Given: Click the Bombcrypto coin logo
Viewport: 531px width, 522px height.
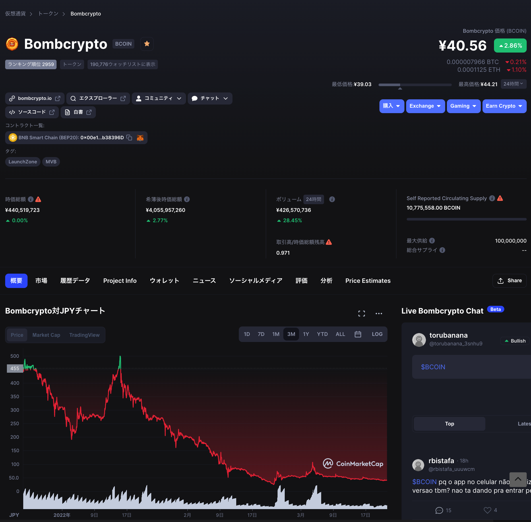Looking at the screenshot, I should coord(12,44).
